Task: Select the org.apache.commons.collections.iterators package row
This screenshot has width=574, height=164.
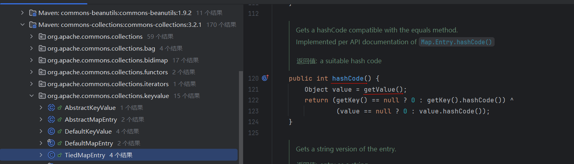Action: (x=108, y=84)
